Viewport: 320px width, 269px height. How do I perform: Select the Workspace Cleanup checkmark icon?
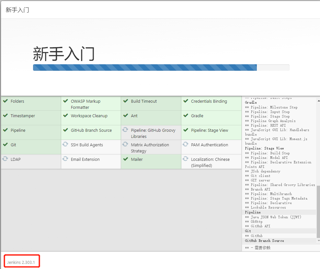pos(65,115)
